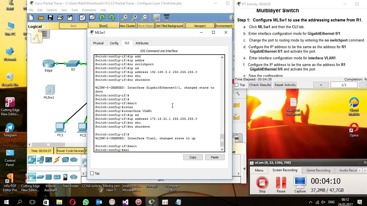This screenshot has height=206, width=367.
Task: Click Reset Activity button
Action: (x=285, y=85)
